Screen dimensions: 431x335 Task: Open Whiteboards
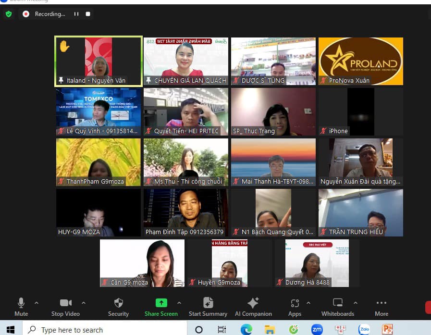point(338,307)
